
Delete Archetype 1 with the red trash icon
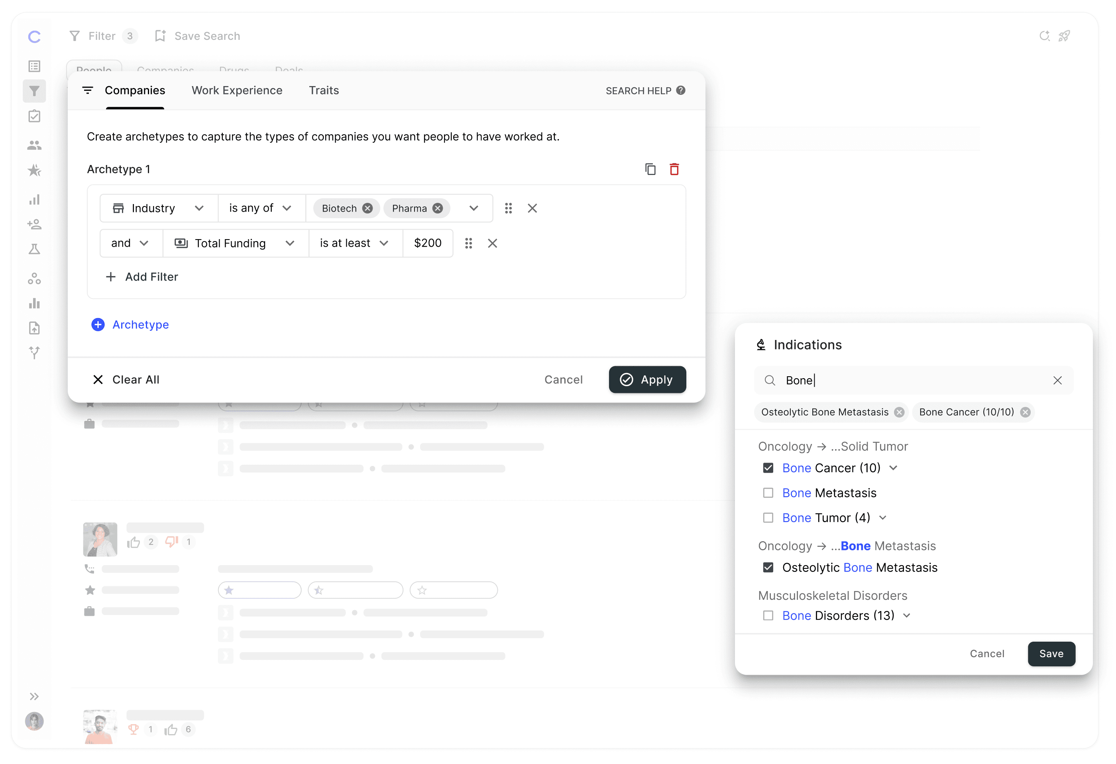[674, 169]
